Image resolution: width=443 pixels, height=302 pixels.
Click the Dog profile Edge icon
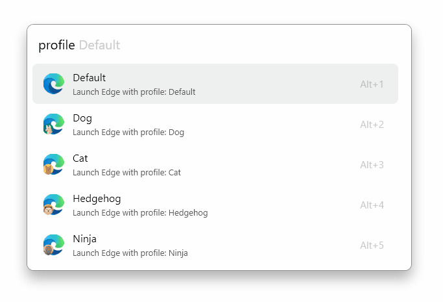coord(53,124)
